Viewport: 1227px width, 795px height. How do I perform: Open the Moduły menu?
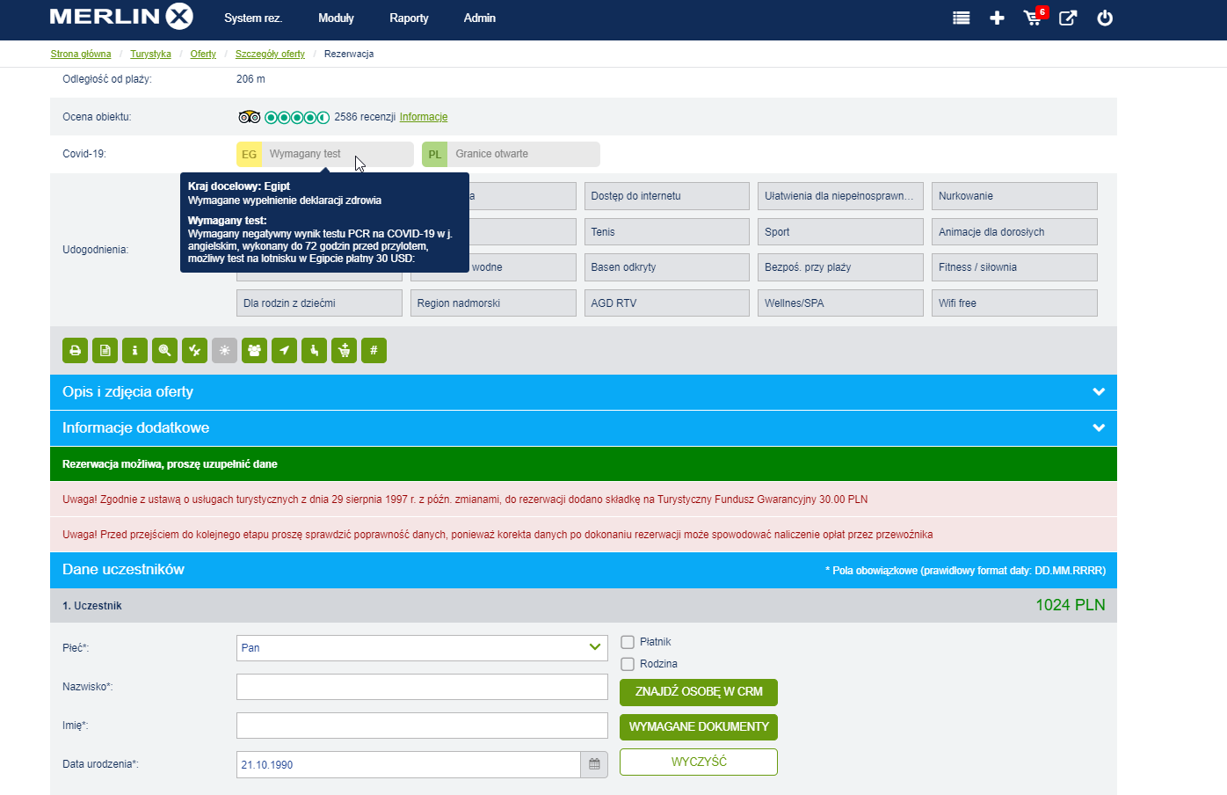[336, 18]
